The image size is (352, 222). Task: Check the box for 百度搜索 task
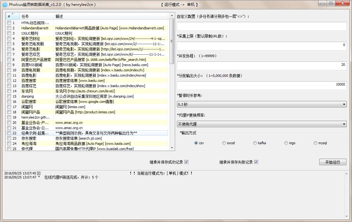coord(9,81)
